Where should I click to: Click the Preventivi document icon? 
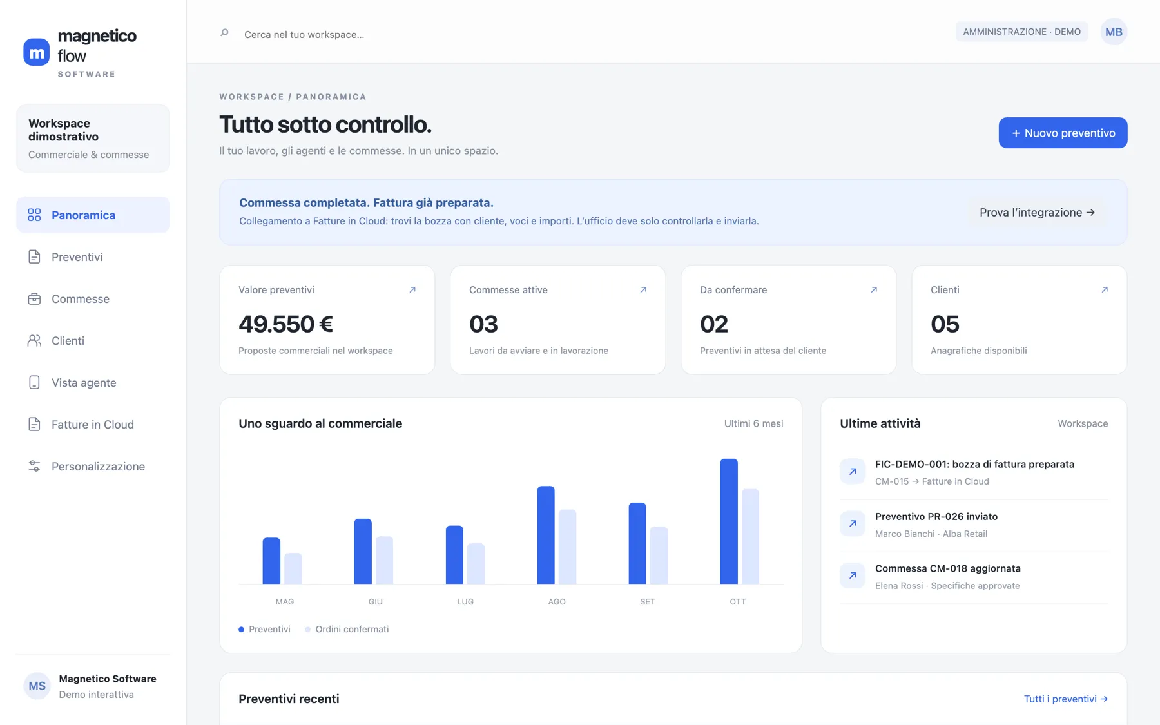(x=34, y=256)
